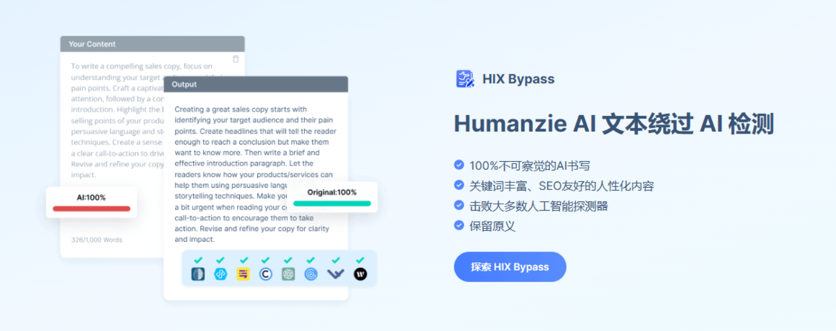The height and width of the screenshot is (331, 836).
Task: Click the black circle W detector icon
Action: [360, 274]
